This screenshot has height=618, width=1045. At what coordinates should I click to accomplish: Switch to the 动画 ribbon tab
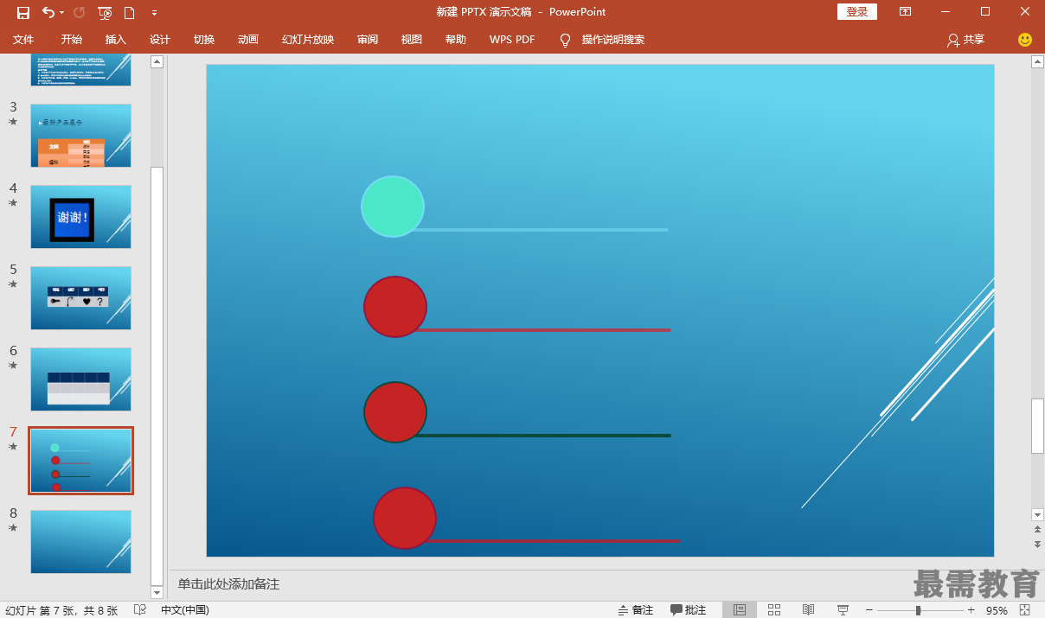point(248,40)
